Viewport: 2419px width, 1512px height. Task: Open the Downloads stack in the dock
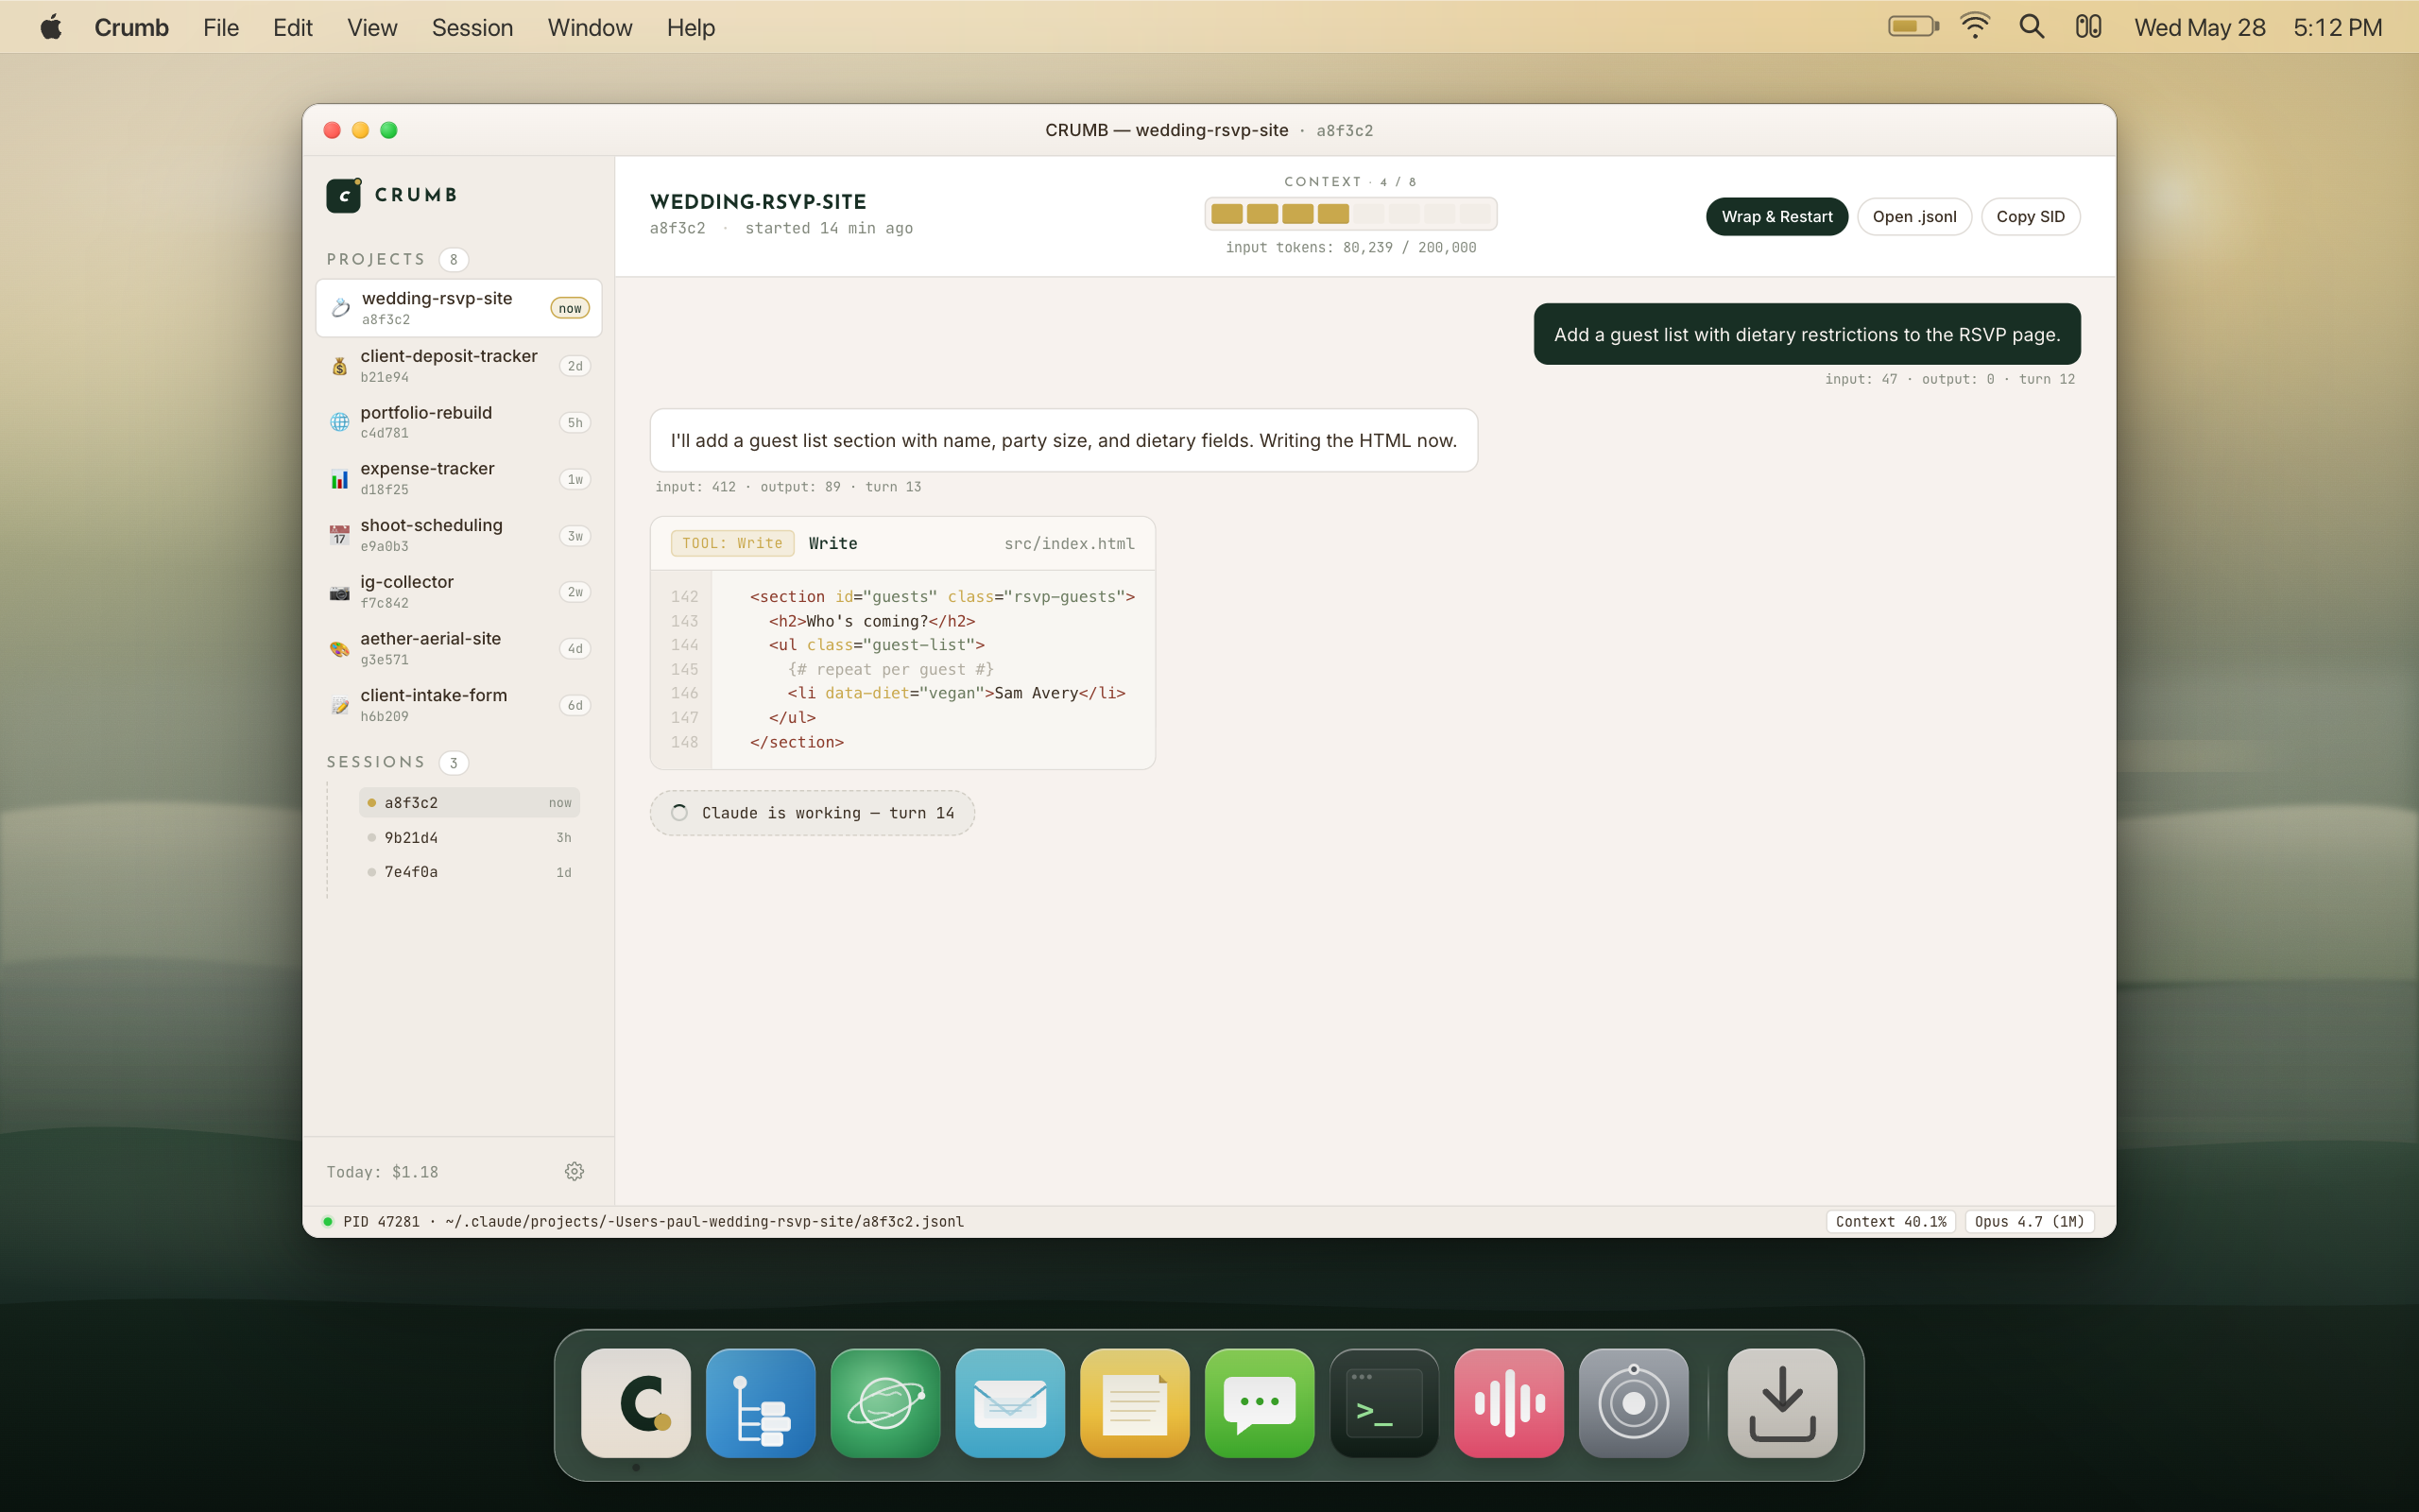1782,1403
